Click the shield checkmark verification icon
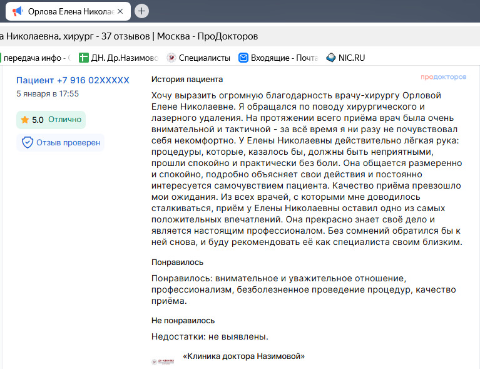Viewport: 480px width, 369px height. point(28,142)
